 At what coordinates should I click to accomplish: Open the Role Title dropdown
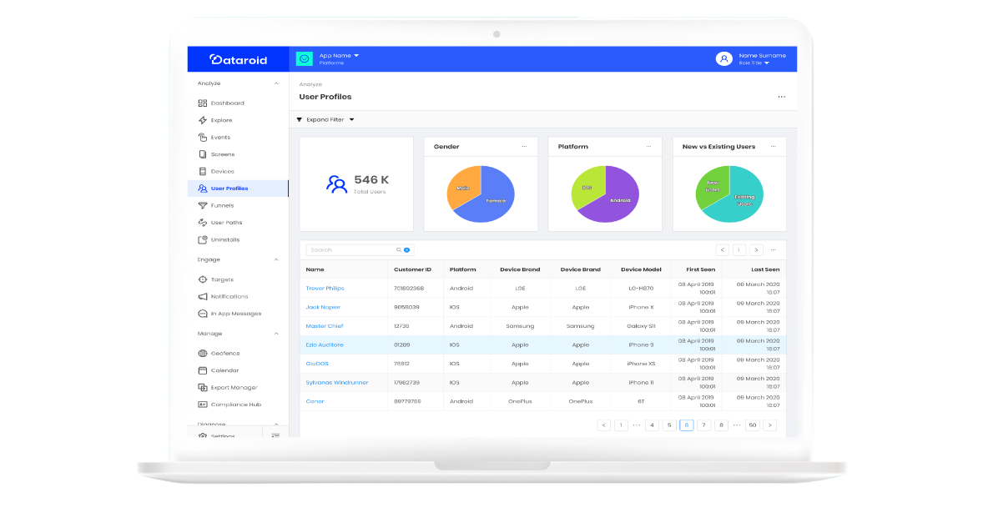pos(754,63)
